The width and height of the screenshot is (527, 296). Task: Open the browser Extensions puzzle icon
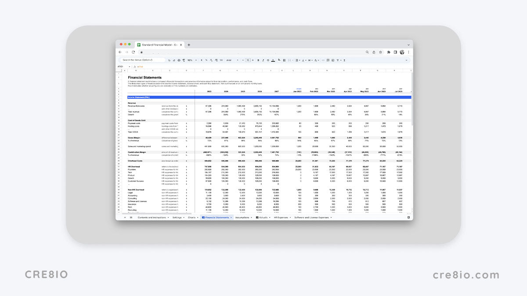tap(389, 52)
